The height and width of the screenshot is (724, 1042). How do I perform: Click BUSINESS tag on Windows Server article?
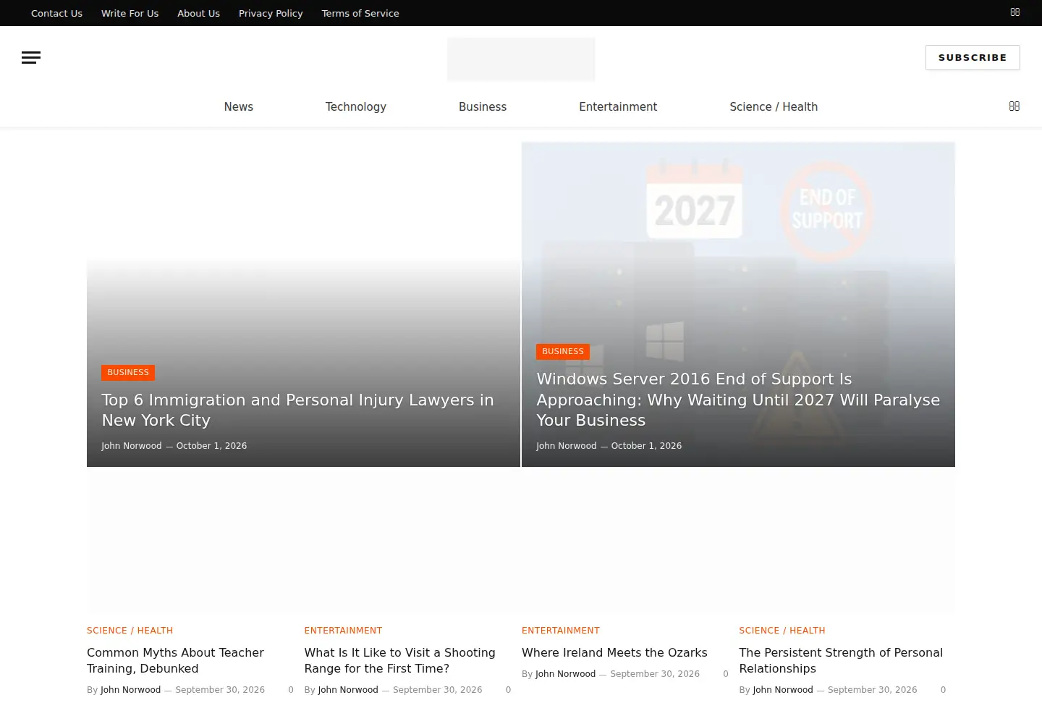[563, 352]
